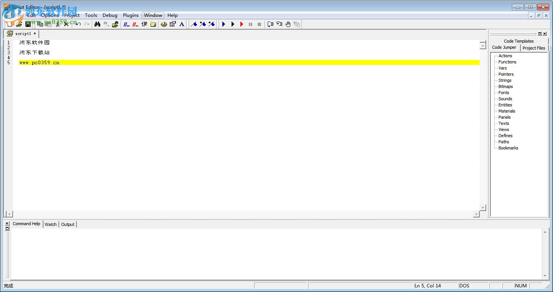
Task: Select the script1 document tab
Action: (x=22, y=34)
